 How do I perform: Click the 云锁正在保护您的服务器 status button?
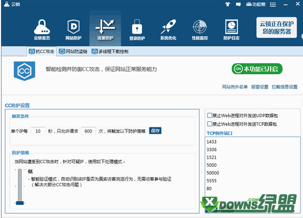[276, 28]
